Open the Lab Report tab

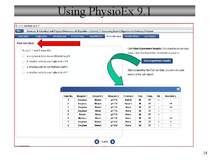(150, 36)
